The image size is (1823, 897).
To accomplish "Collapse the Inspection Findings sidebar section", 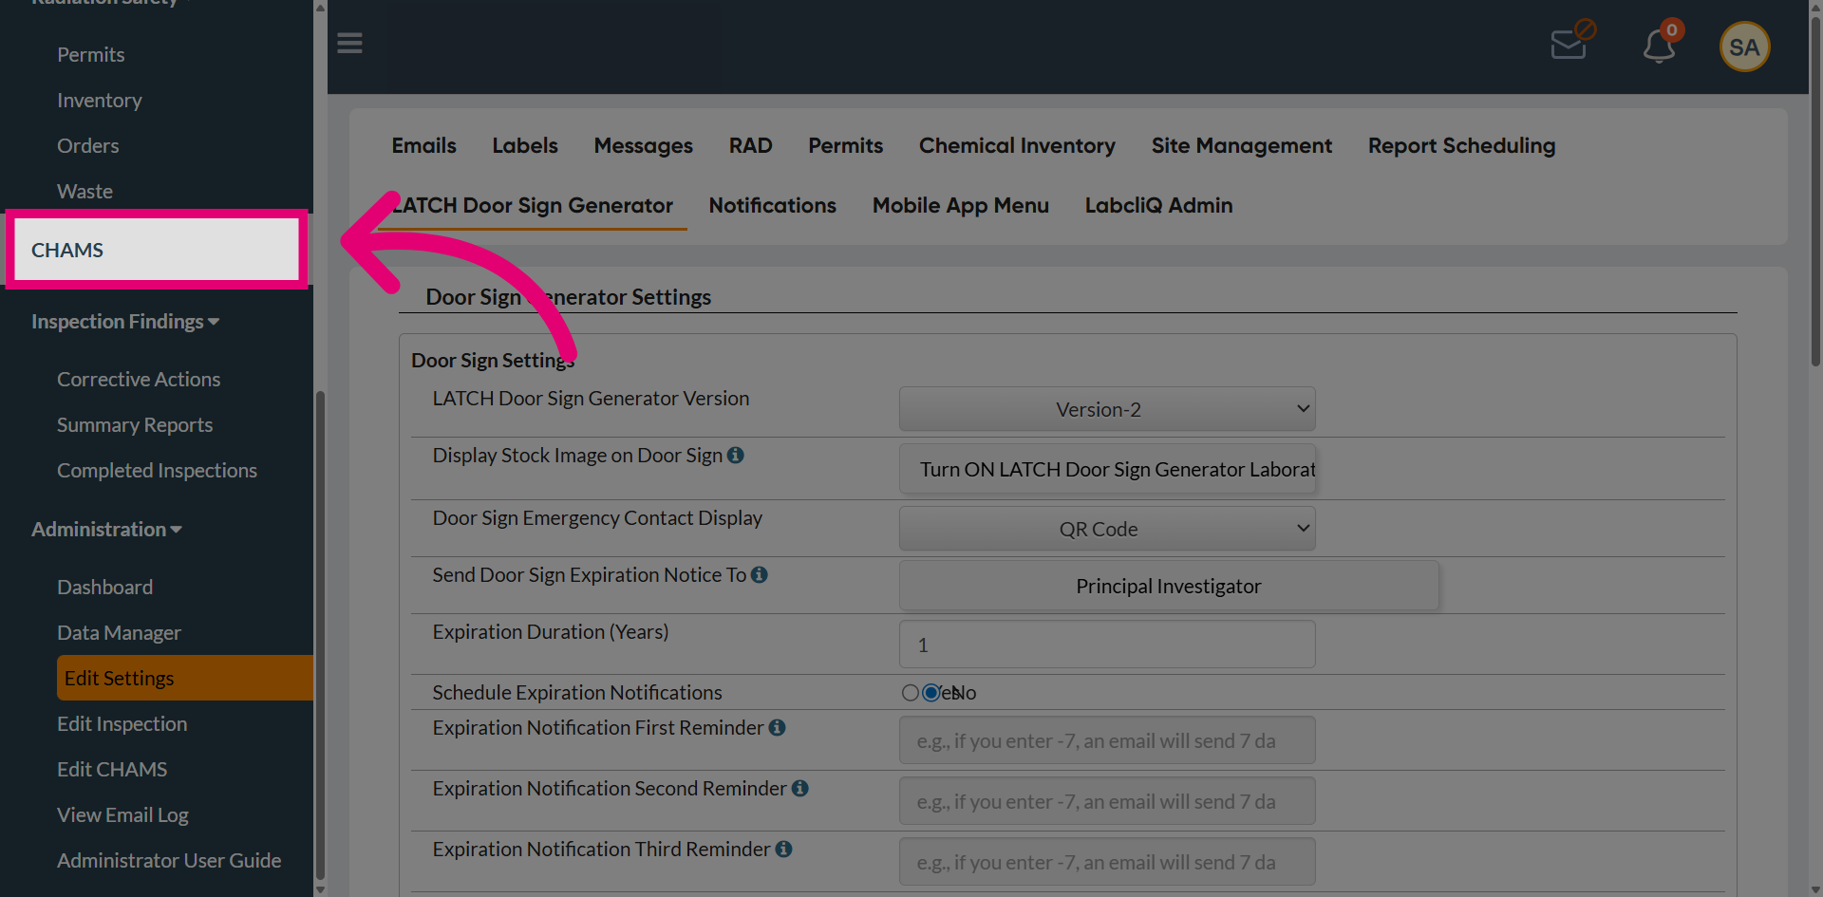I will pyautogui.click(x=125, y=322).
